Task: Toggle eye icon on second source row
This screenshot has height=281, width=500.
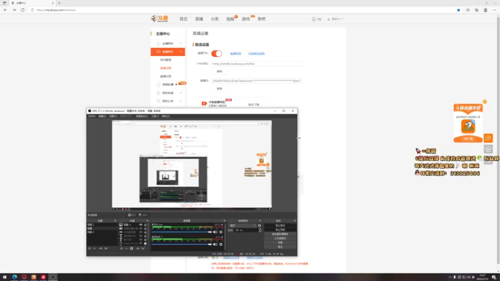Action: click(141, 229)
